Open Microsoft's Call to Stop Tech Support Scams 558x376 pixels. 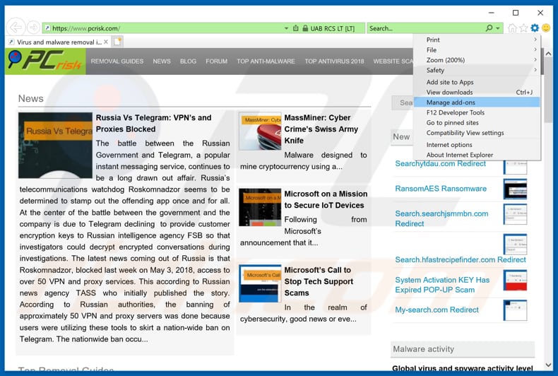(x=319, y=281)
